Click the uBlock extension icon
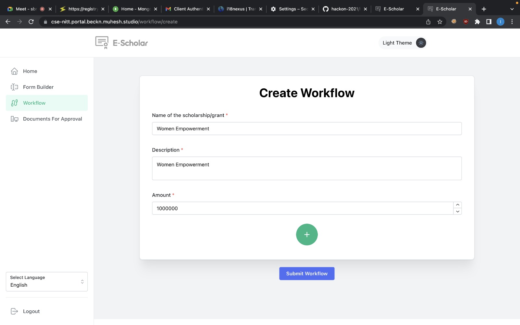Image resolution: width=520 pixels, height=325 pixels. tap(466, 22)
